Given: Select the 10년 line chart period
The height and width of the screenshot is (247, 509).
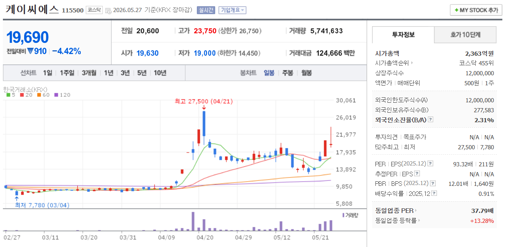Looking at the screenshot, I should 160,73.
